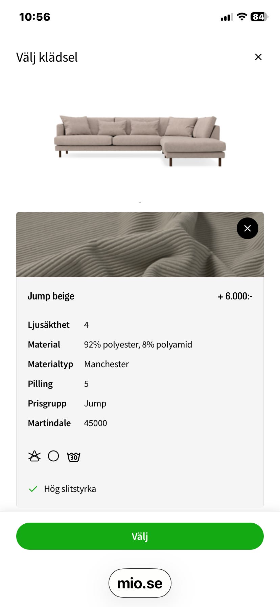Screen dimensions: 280x607
Task: Tap the Jump beige fabric name
Action: 51,296
